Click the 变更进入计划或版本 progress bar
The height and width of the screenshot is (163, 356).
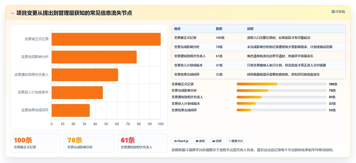click(x=282, y=104)
